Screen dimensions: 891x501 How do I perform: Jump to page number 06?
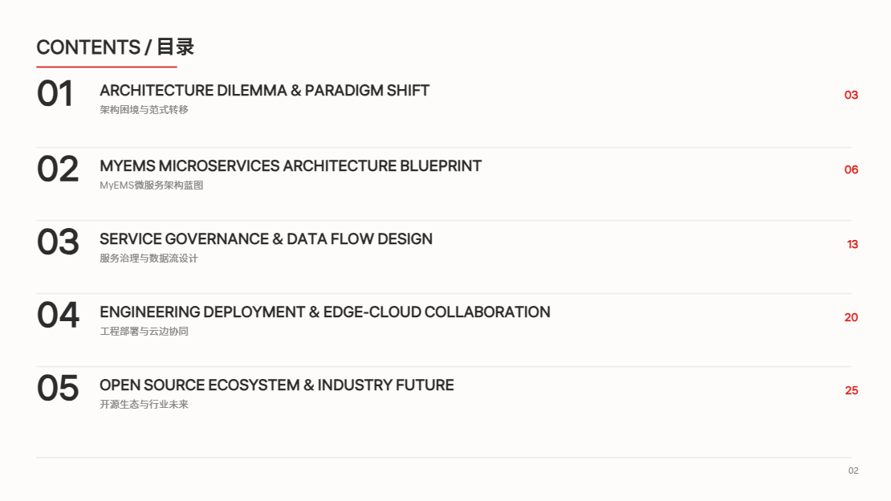851,169
